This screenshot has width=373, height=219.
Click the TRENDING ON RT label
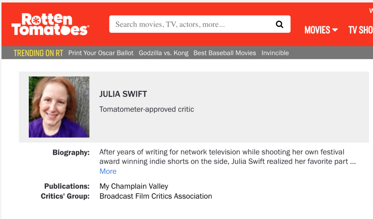click(x=38, y=53)
